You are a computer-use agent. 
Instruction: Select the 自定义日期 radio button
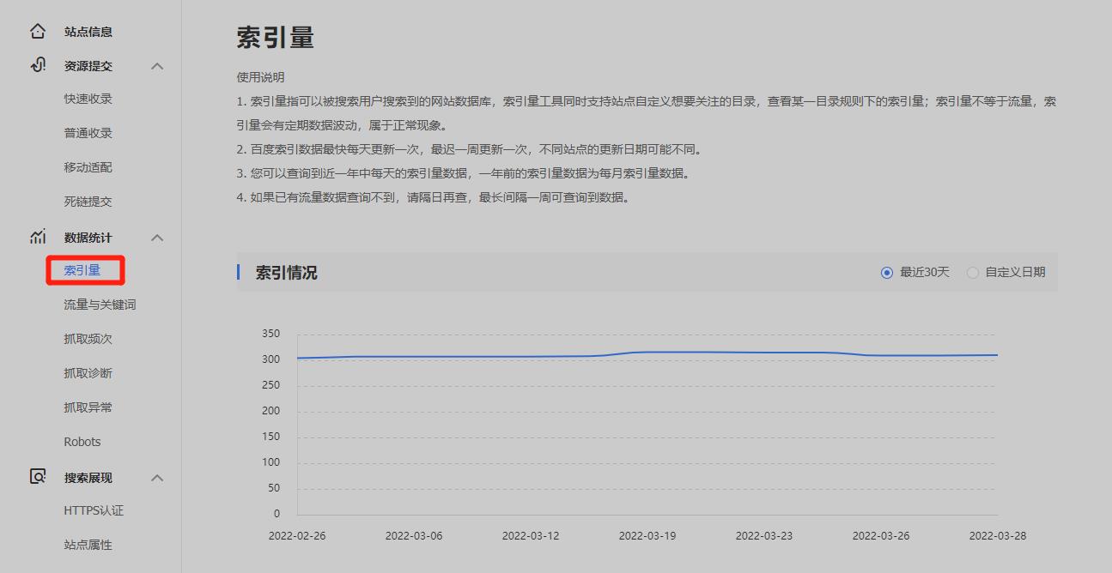[973, 273]
